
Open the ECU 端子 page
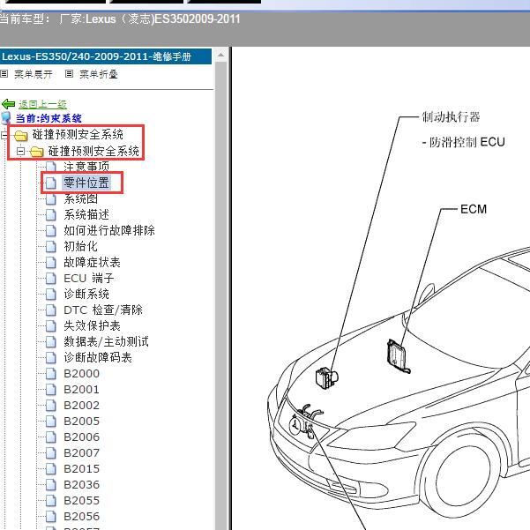click(x=89, y=278)
